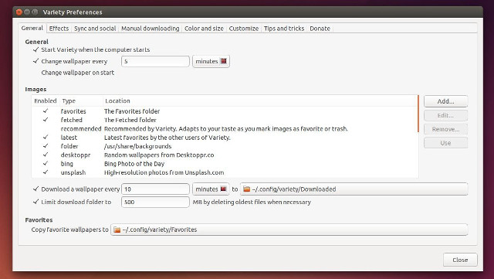Select '/usr/share/backgrounds' location text

[x=138, y=146]
